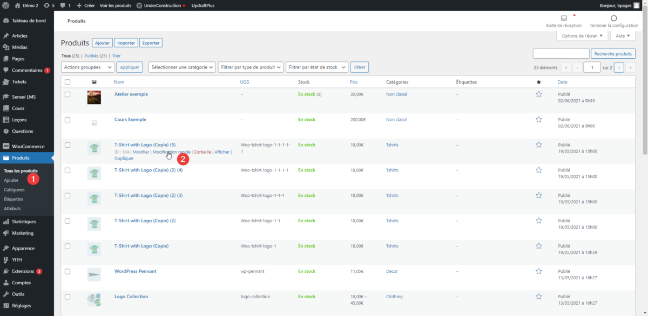The image size is (648, 316).
Task: Check the select-all checkbox in table header
Action: click(67, 82)
